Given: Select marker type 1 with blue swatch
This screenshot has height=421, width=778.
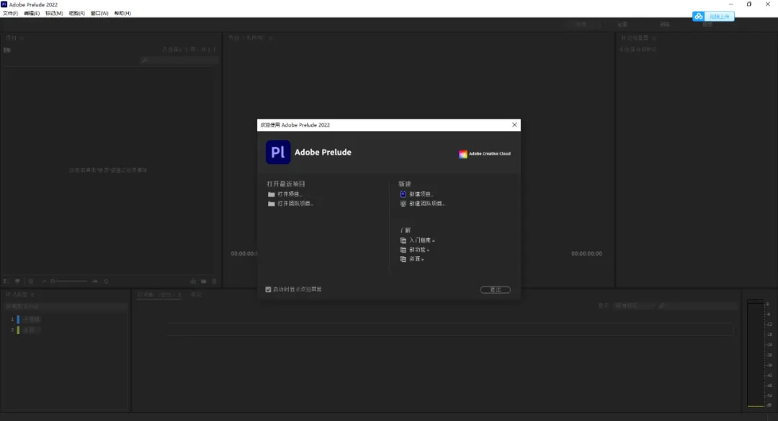Looking at the screenshot, I should coord(26,320).
